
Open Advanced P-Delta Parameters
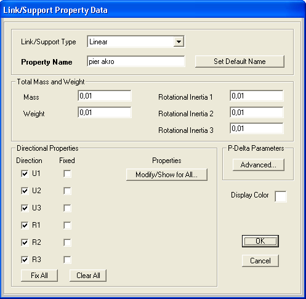tap(259, 165)
